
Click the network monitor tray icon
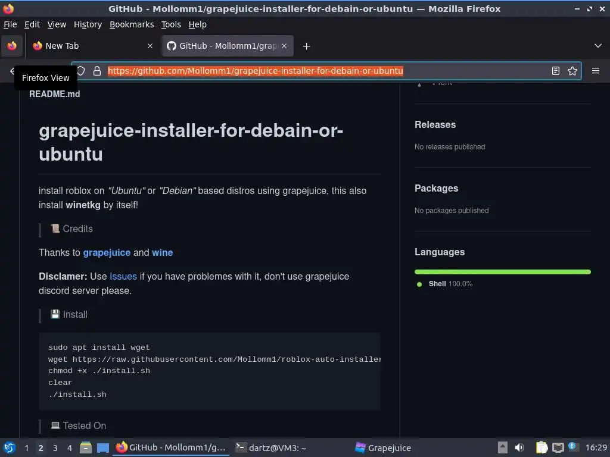(x=558, y=448)
